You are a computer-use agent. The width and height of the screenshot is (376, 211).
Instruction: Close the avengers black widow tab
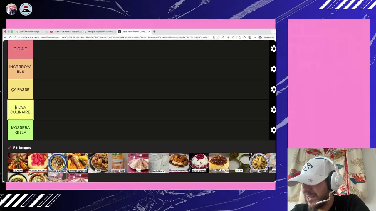coord(115,32)
